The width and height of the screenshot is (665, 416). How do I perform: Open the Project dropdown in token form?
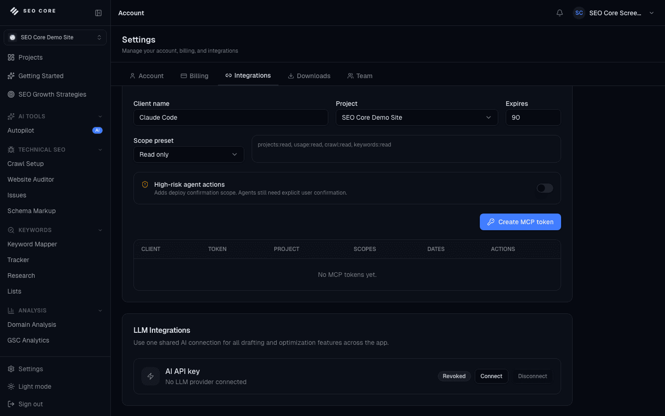pyautogui.click(x=417, y=117)
